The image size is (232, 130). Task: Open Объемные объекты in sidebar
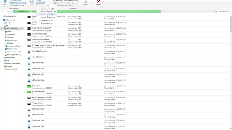point(13,46)
